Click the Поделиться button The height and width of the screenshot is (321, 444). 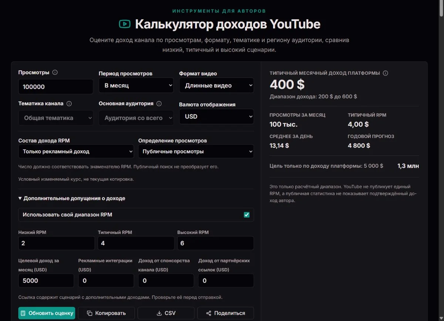(226, 313)
